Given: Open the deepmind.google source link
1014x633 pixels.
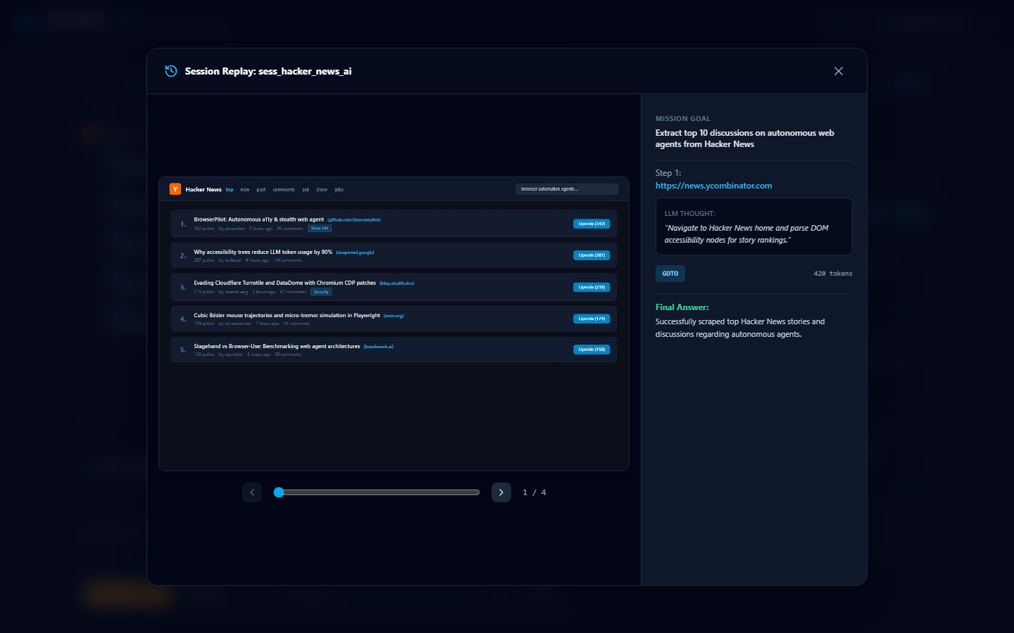Looking at the screenshot, I should click(356, 252).
